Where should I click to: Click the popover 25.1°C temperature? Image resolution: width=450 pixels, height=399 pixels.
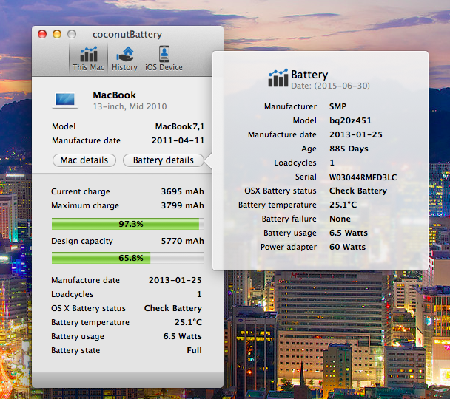tap(343, 205)
